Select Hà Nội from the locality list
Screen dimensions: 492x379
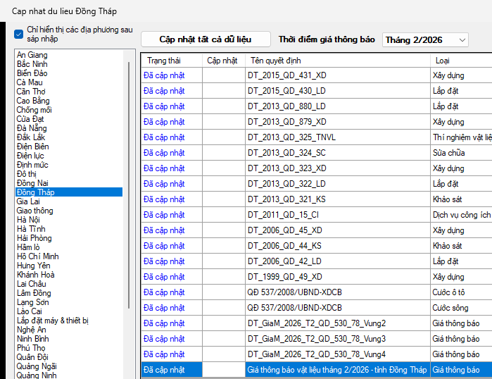30,220
